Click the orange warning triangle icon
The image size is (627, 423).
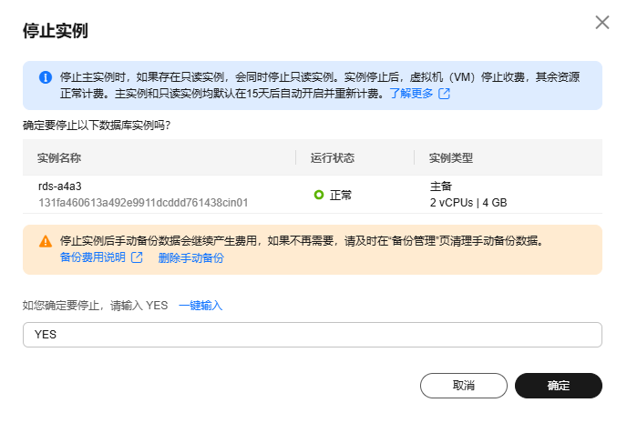click(45, 242)
